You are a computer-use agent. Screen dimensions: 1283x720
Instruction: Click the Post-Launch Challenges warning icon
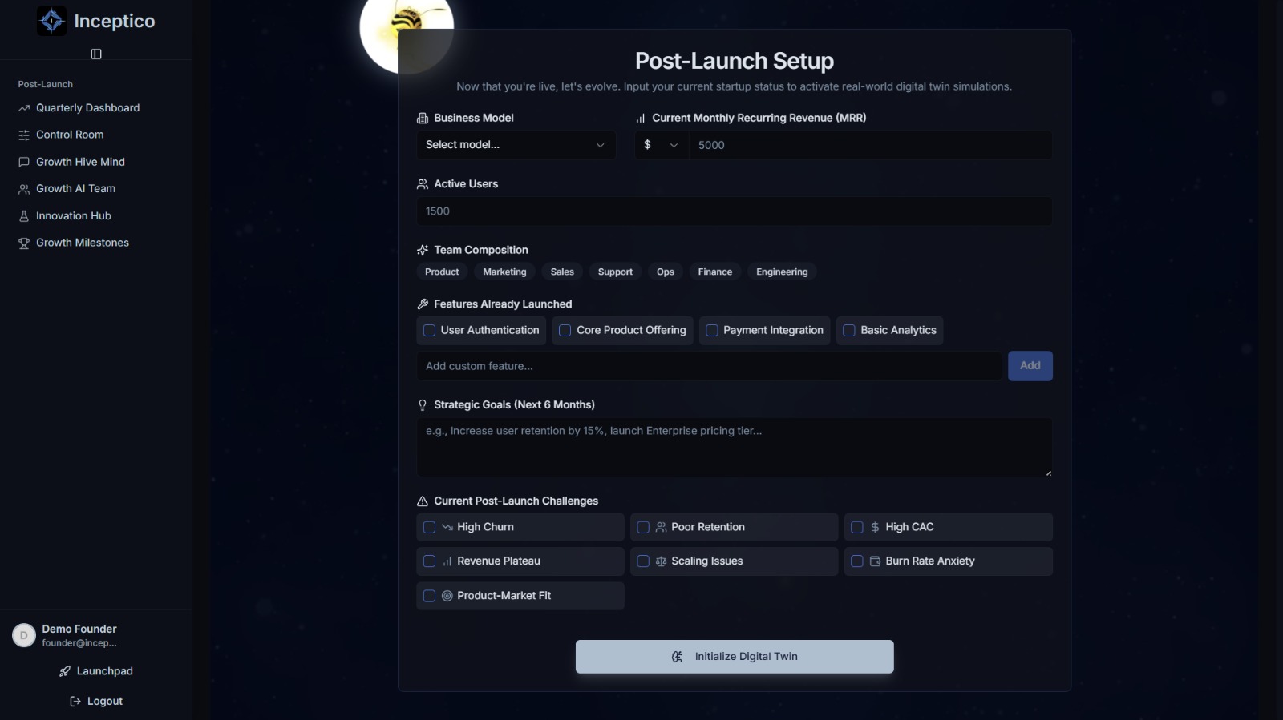point(423,501)
